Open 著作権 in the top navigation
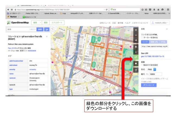Viewport: 173px width, 130px height. (x=120, y=23)
